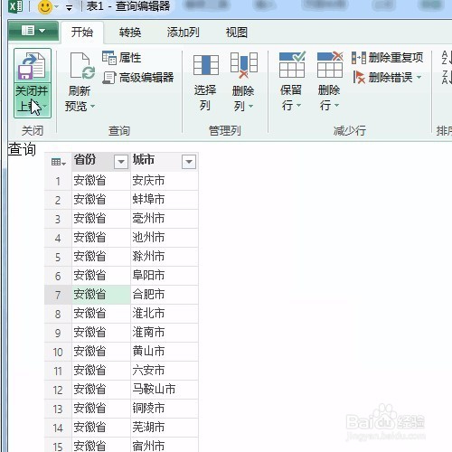Expand the 删除行 dropdown arrow

pyautogui.click(x=337, y=106)
